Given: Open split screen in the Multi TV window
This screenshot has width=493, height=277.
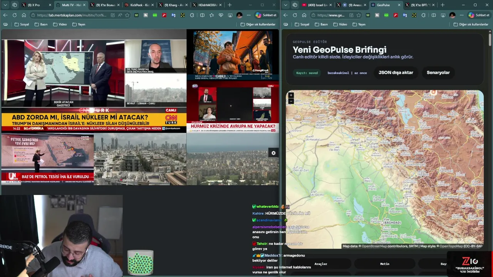Looking at the screenshot, I should tap(202, 15).
